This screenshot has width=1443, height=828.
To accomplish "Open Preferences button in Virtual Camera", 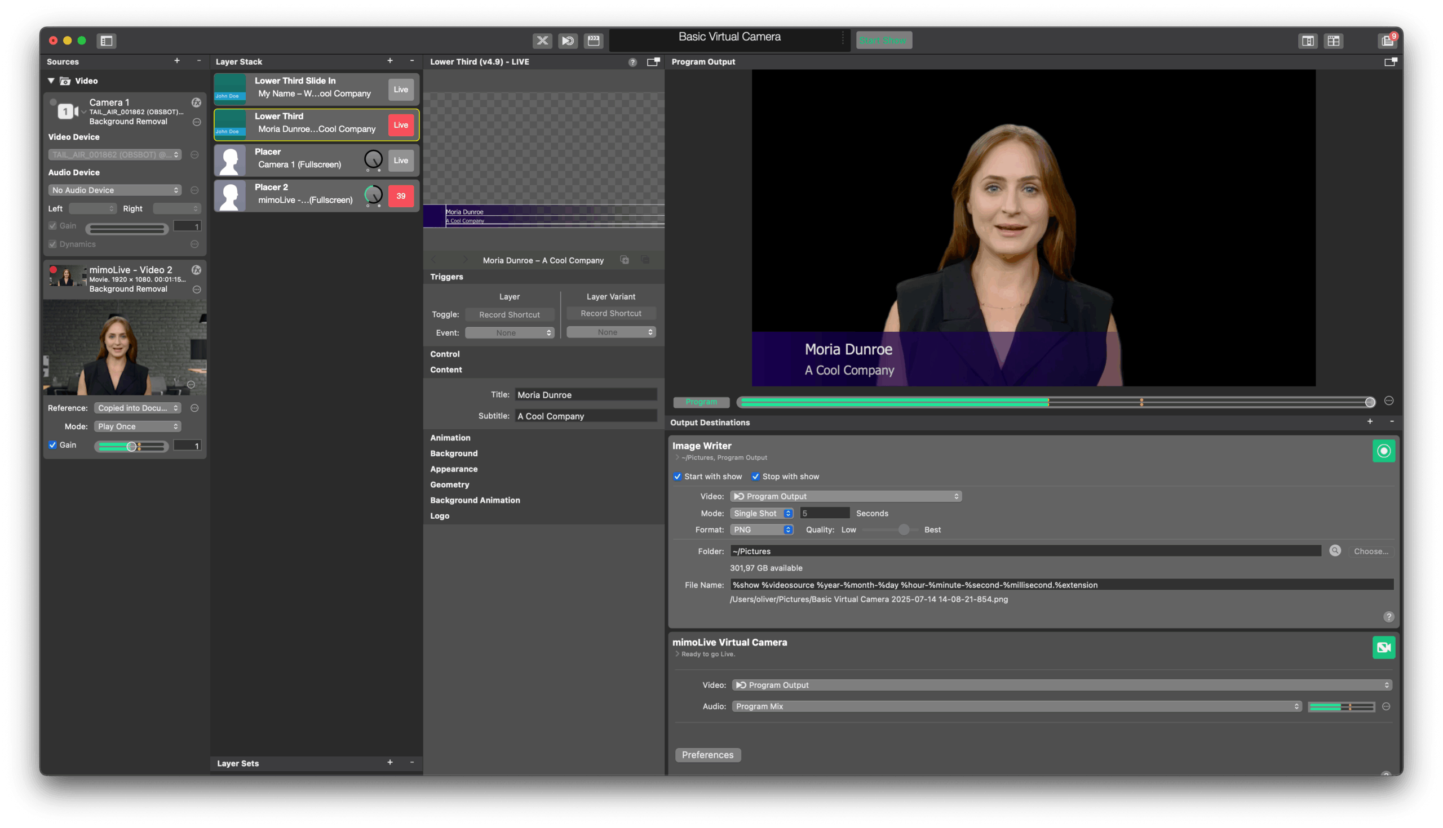I will point(707,755).
